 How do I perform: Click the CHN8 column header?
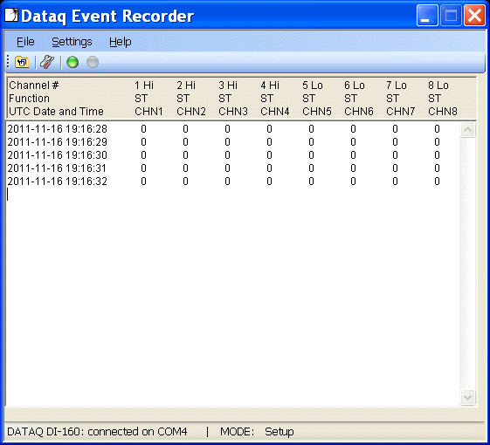coord(443,112)
